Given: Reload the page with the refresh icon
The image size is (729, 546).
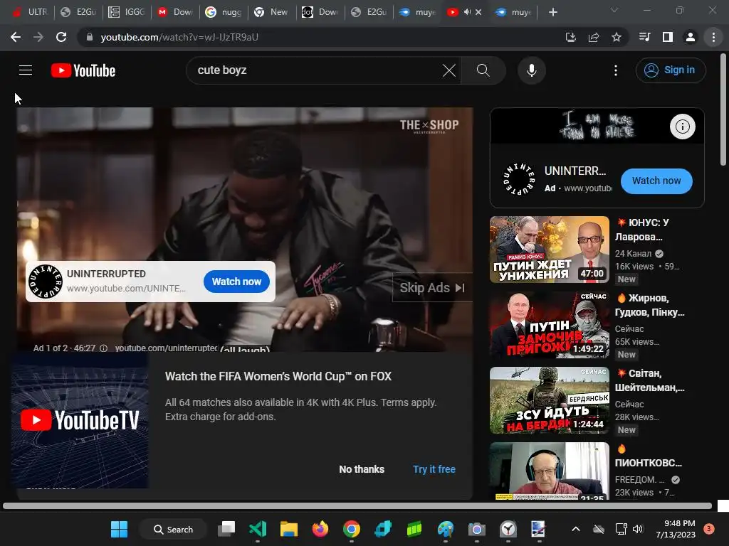Looking at the screenshot, I should click(x=61, y=37).
